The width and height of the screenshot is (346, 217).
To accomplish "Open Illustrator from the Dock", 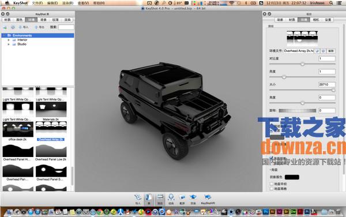I will point(273,212).
